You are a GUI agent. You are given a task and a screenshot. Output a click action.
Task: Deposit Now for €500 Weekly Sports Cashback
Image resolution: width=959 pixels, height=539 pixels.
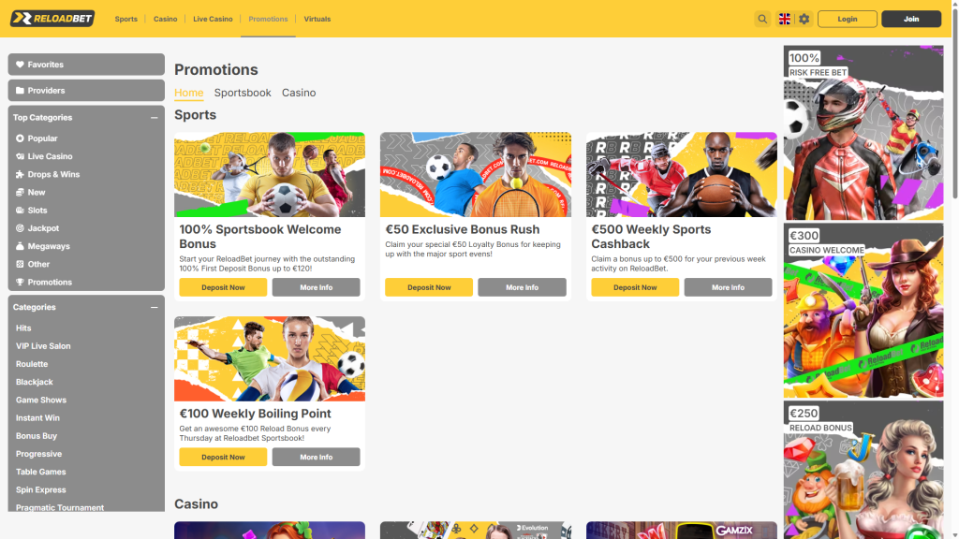click(x=635, y=287)
